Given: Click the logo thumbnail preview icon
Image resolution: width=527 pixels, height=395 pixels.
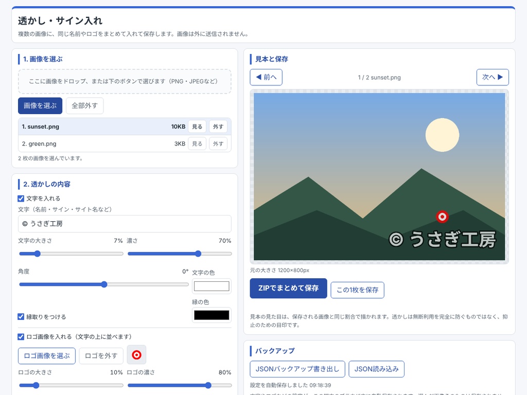Looking at the screenshot, I should click(136, 355).
